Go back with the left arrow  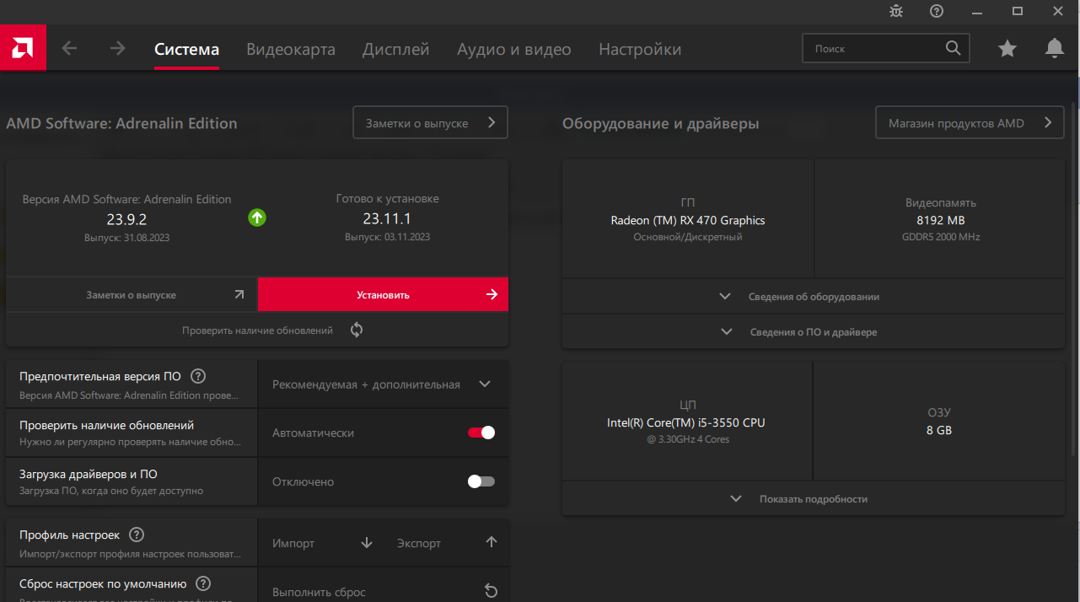pos(69,49)
